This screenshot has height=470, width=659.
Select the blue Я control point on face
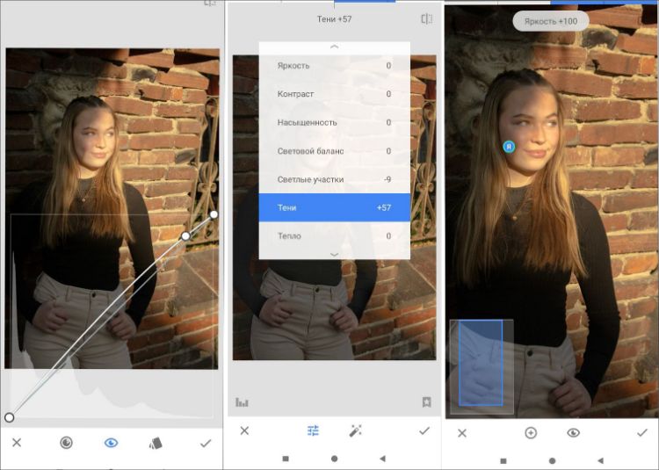[x=509, y=147]
